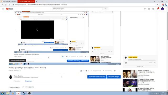Screen dimensions: 168x95
Task: Select the 'Прямая трансляция' YouTube tab
Action: [x=26, y=1]
